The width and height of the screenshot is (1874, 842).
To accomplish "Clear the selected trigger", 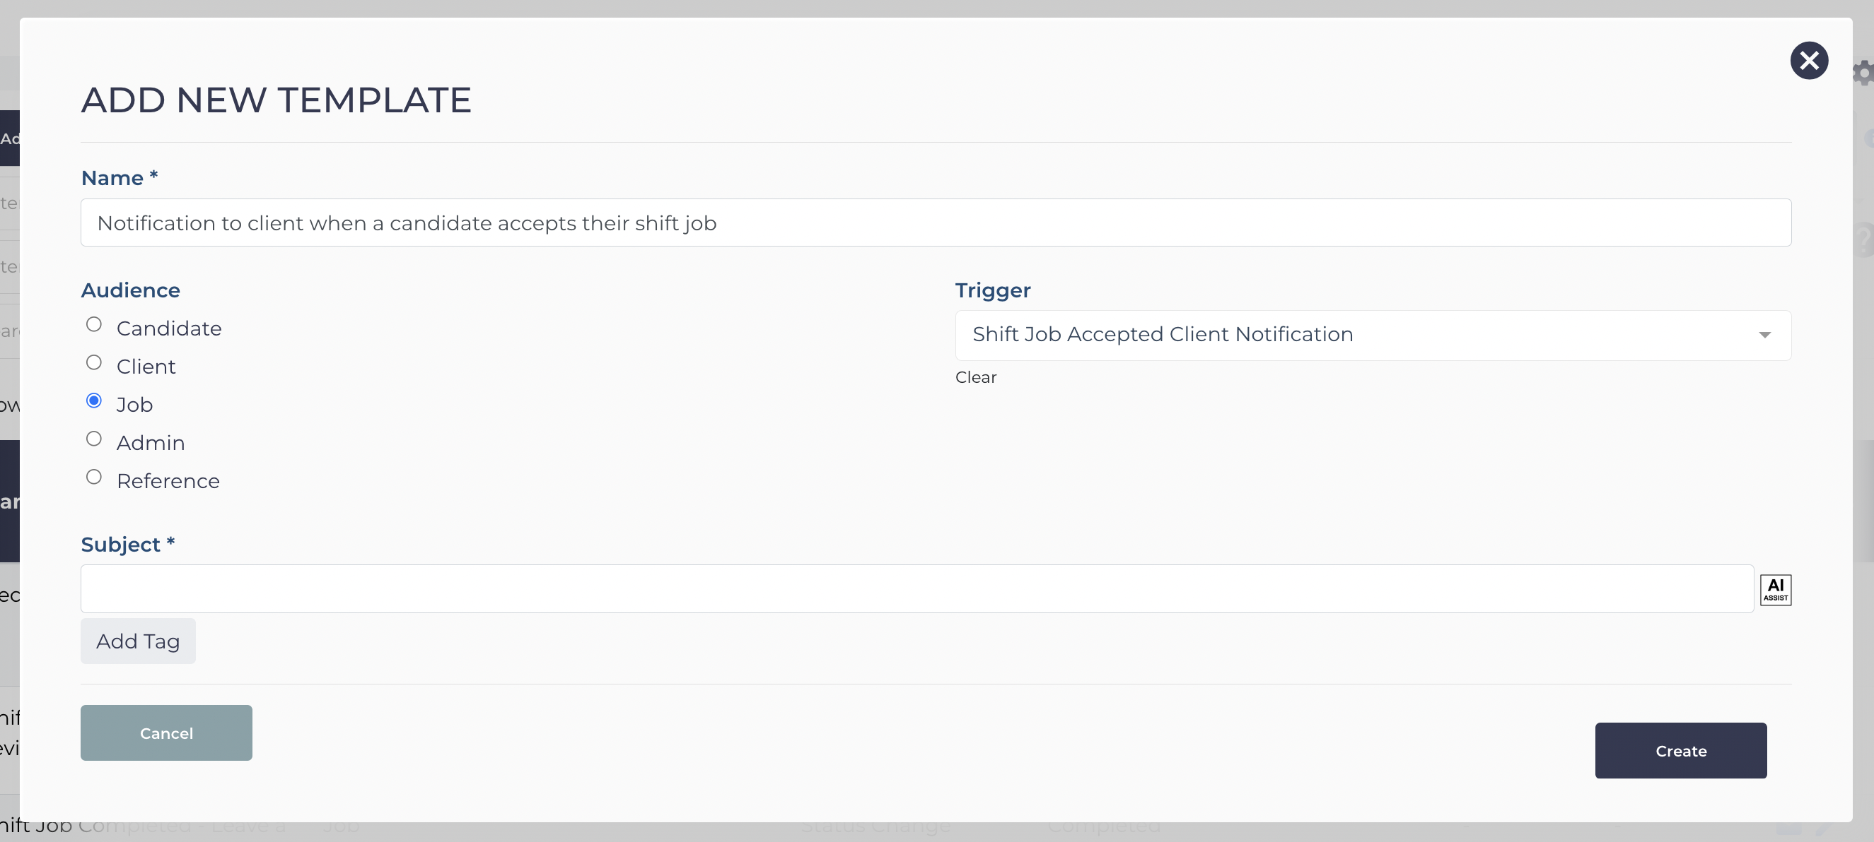I will 976,377.
